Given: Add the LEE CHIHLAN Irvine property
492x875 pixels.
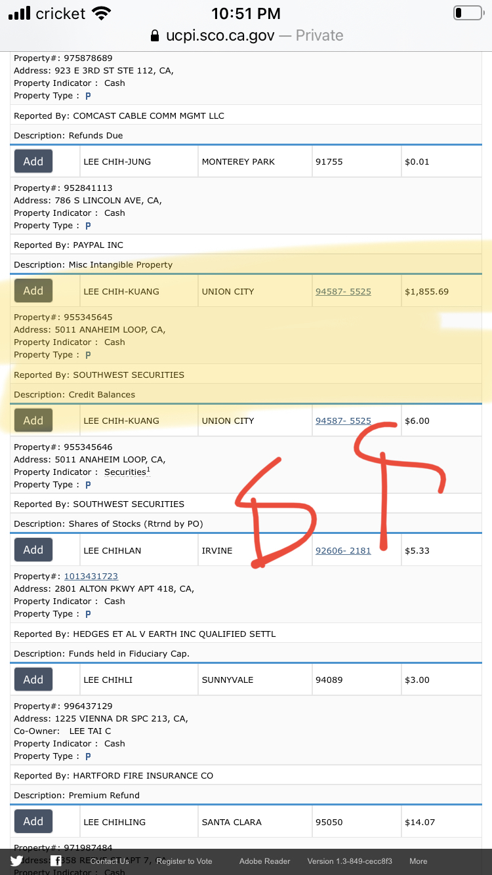Looking at the screenshot, I should 33,550.
